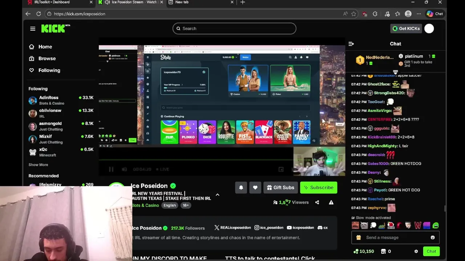
Task: Click 217.3K Followers count
Action: pyautogui.click(x=188, y=228)
